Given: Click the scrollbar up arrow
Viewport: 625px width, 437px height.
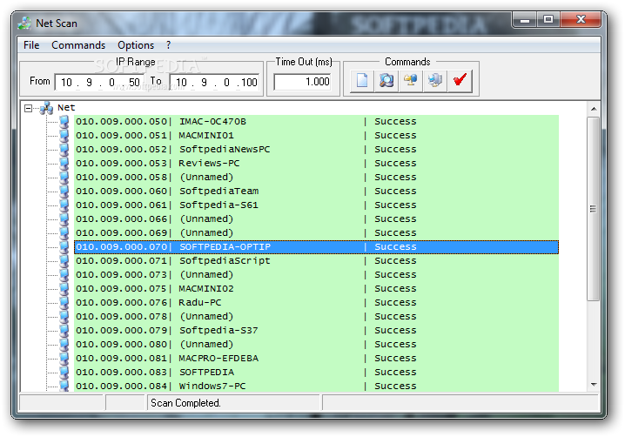Looking at the screenshot, I should pos(594,109).
